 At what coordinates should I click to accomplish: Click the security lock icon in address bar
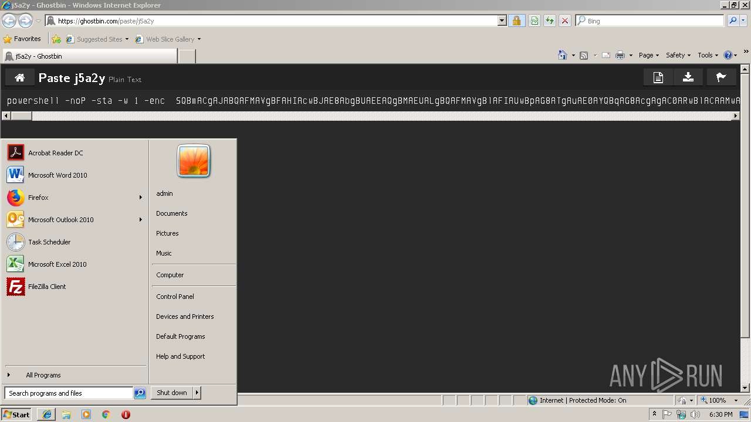click(516, 21)
